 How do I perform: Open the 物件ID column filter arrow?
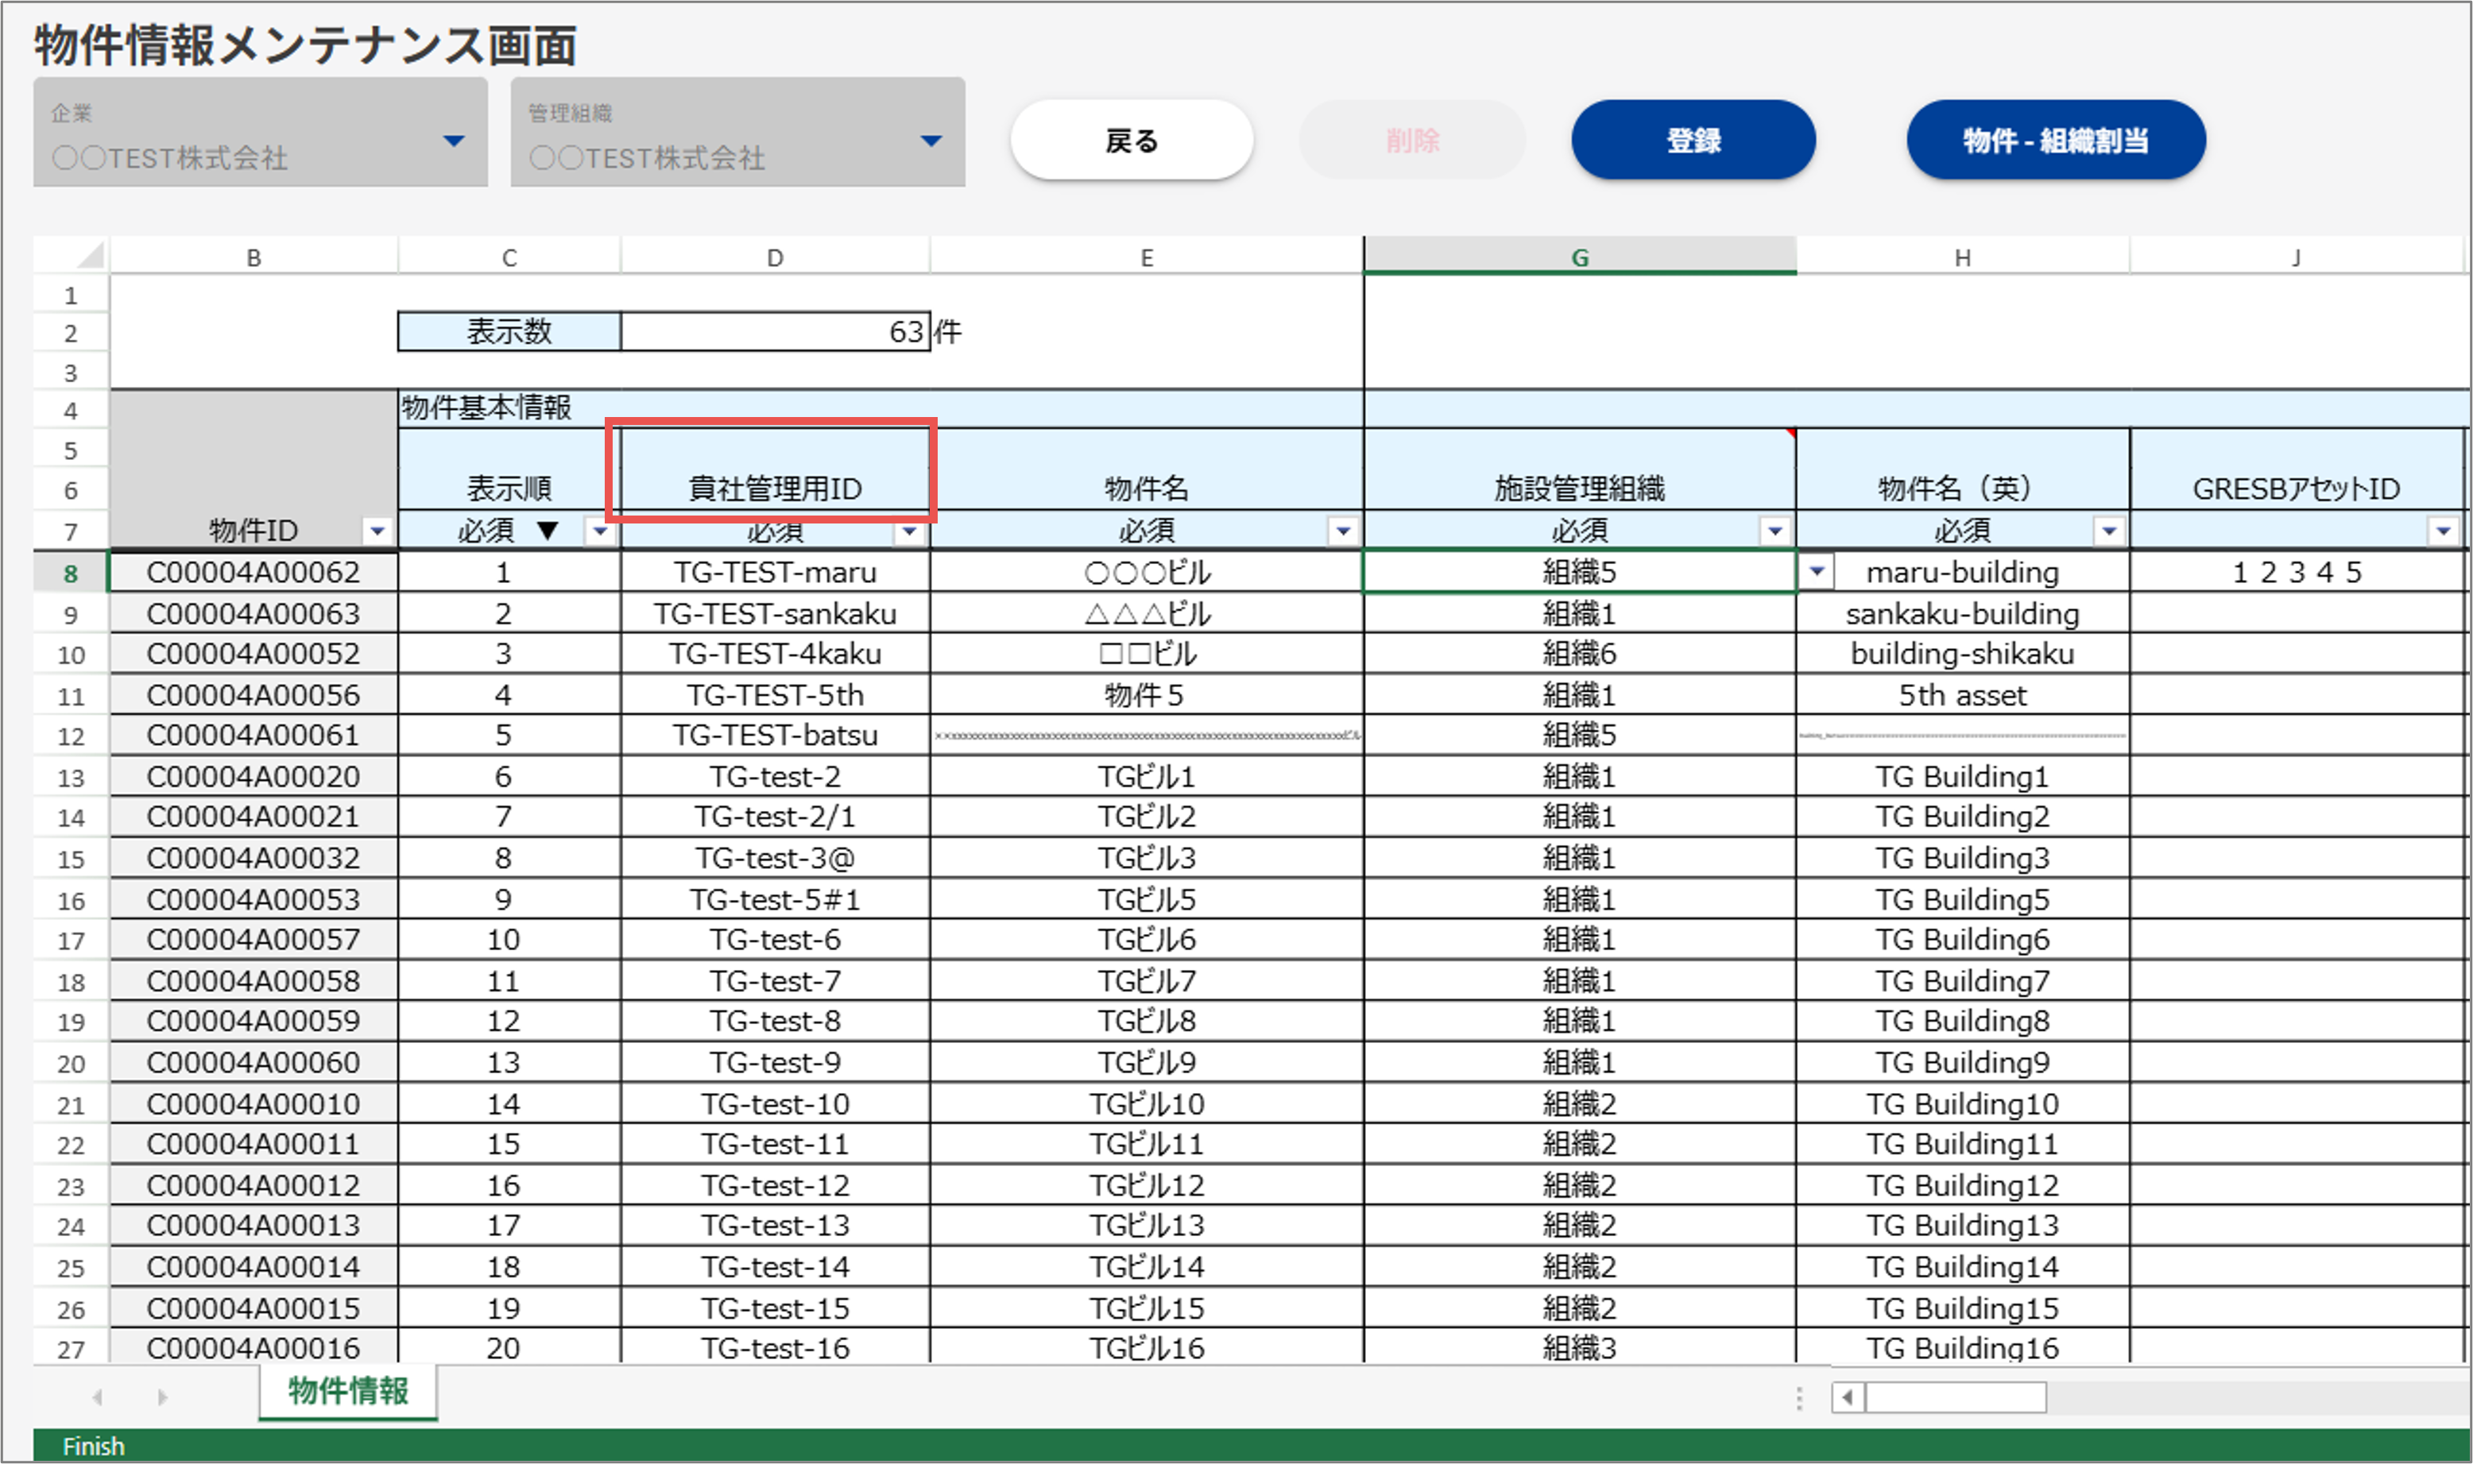pos(377,531)
